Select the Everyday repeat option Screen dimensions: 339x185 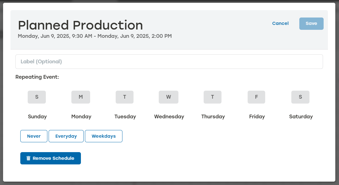(x=66, y=136)
